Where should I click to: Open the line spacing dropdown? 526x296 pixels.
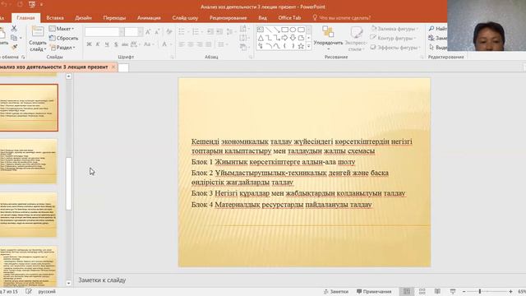(x=230, y=32)
